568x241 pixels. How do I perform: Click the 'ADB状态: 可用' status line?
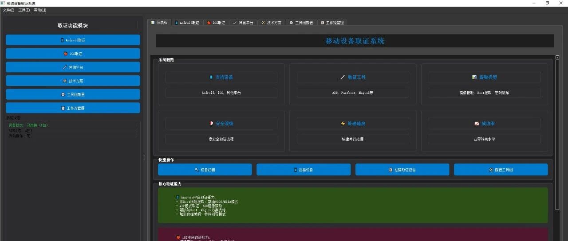(20, 131)
